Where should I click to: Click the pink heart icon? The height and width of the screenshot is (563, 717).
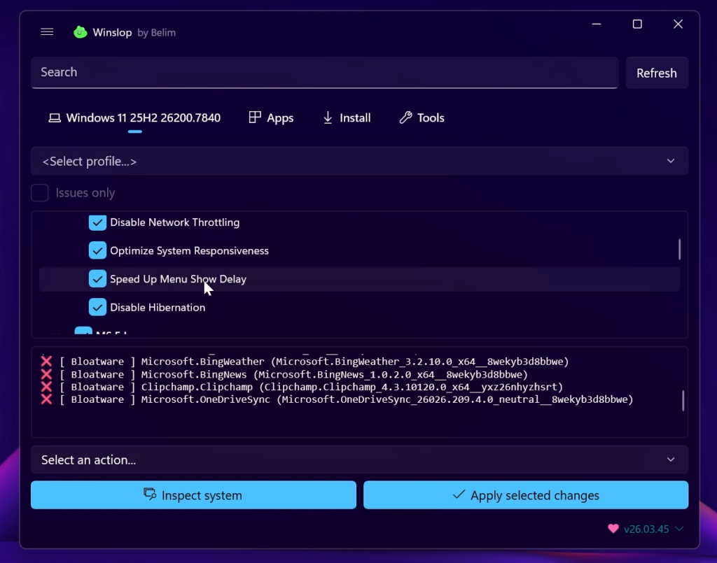613,529
